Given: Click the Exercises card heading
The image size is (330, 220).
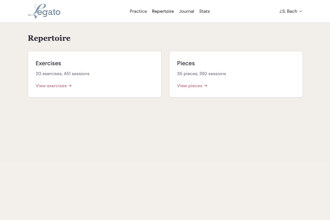Looking at the screenshot, I should [x=48, y=63].
